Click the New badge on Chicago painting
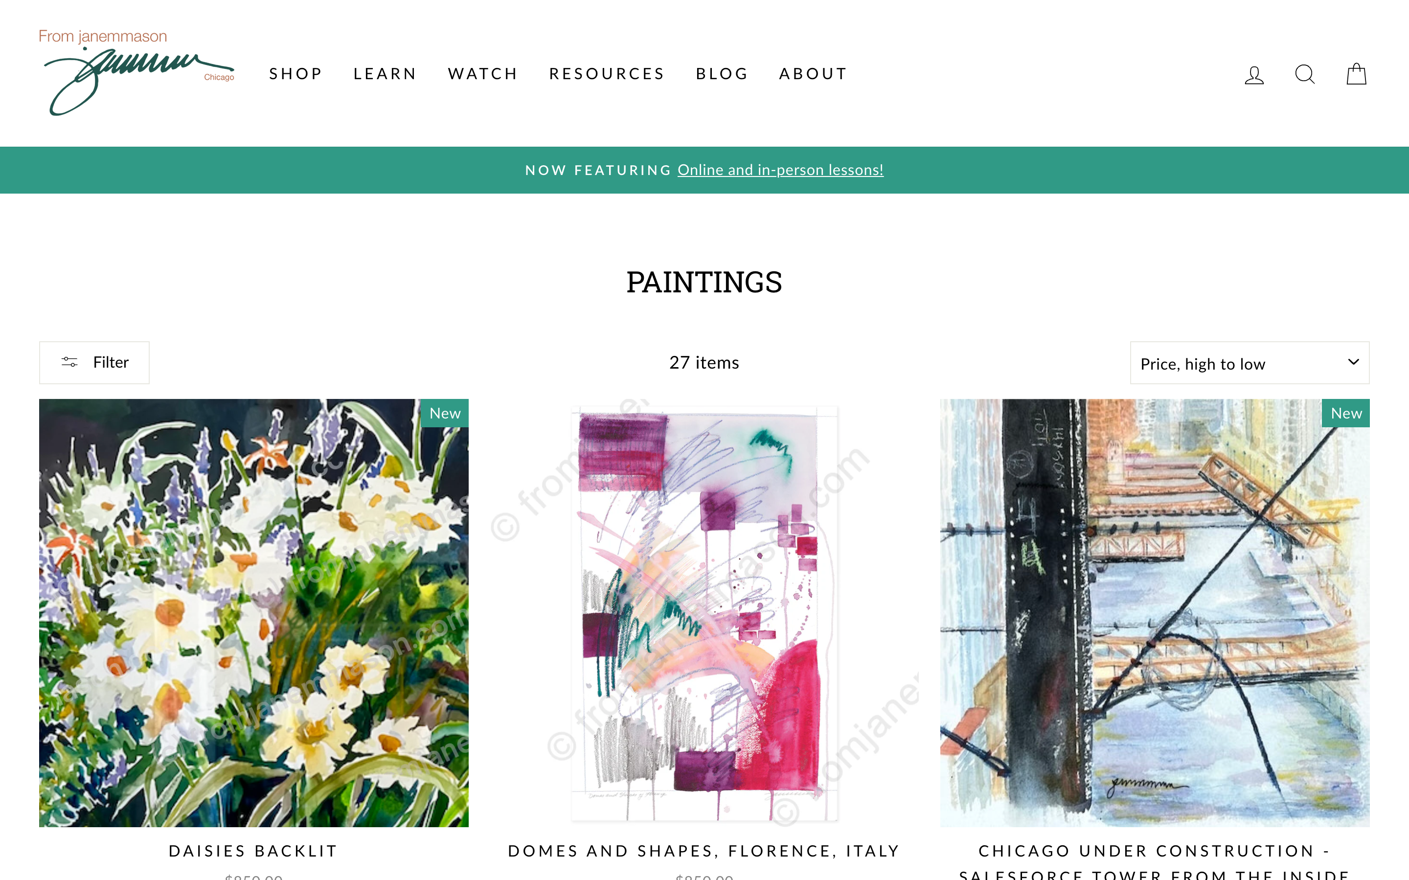The image size is (1409, 880). point(1345,413)
